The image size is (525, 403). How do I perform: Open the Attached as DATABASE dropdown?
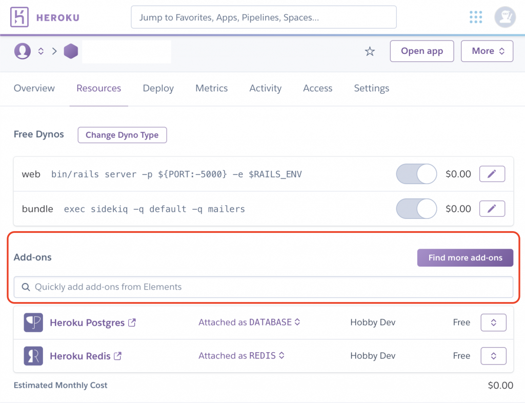(x=249, y=323)
